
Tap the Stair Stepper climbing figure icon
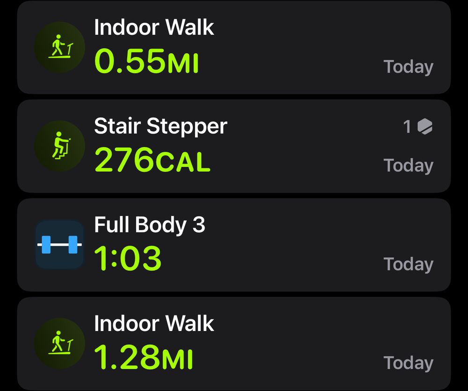click(59, 146)
